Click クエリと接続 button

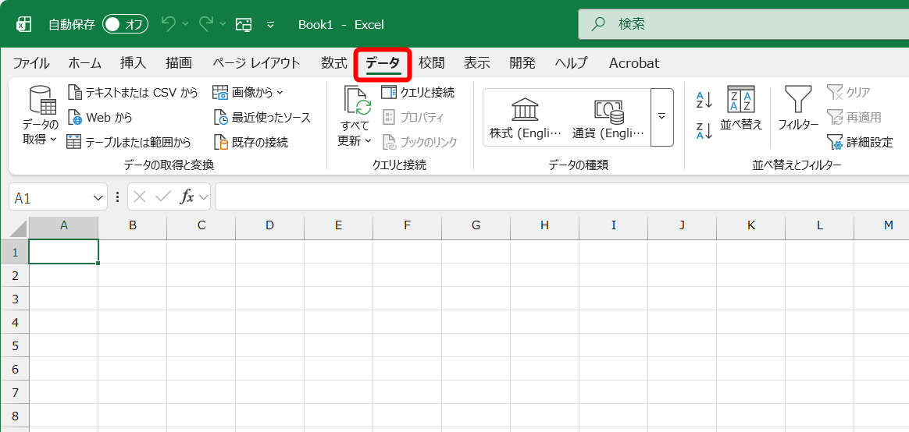click(x=418, y=92)
